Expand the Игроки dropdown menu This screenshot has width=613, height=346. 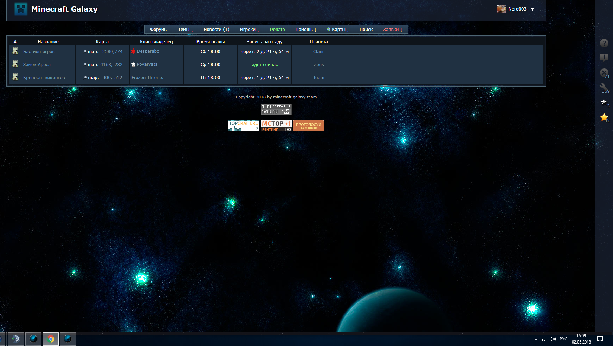coord(249,30)
